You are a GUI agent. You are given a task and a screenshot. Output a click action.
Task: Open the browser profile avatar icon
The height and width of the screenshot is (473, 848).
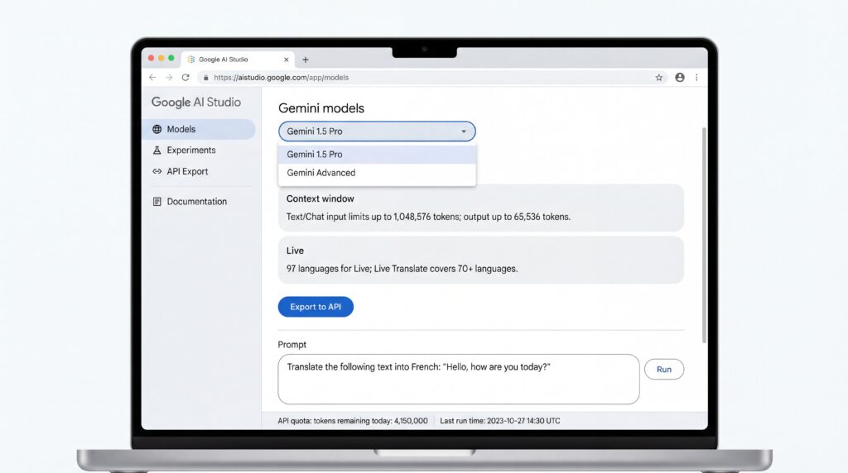680,77
